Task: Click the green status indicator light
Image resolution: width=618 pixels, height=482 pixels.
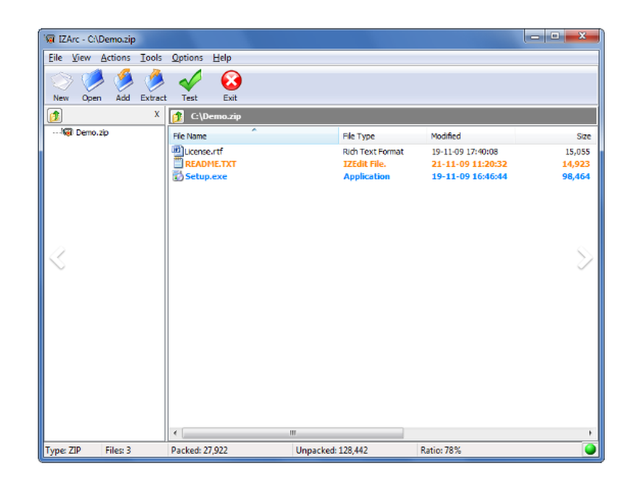Action: [590, 449]
